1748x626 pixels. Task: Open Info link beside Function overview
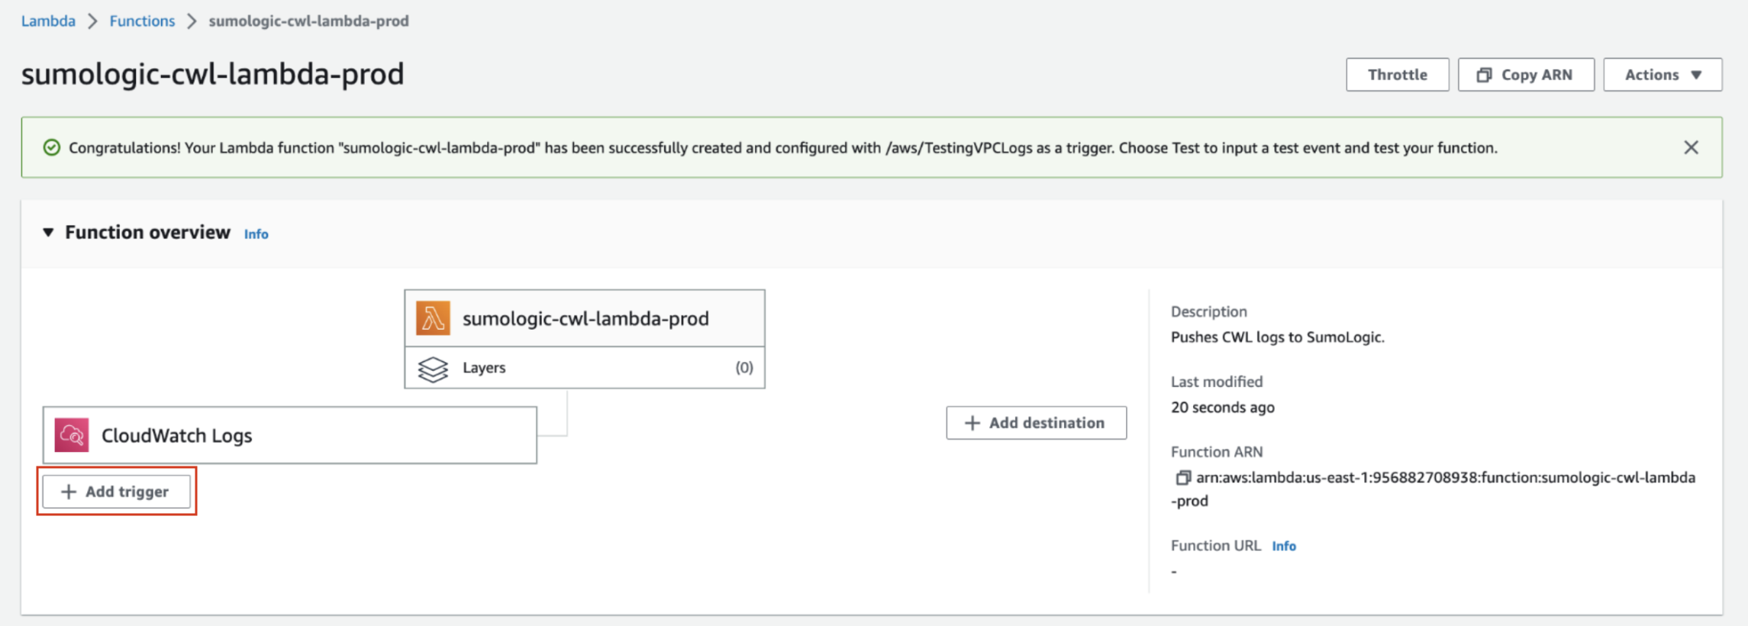point(256,234)
